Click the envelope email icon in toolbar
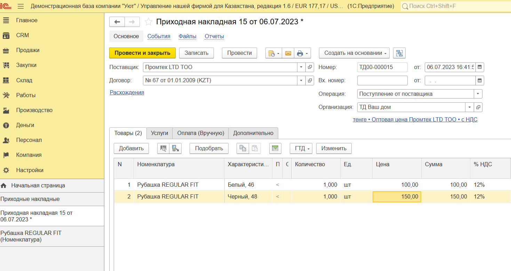Viewport: 511px width, 271px height. point(288,53)
